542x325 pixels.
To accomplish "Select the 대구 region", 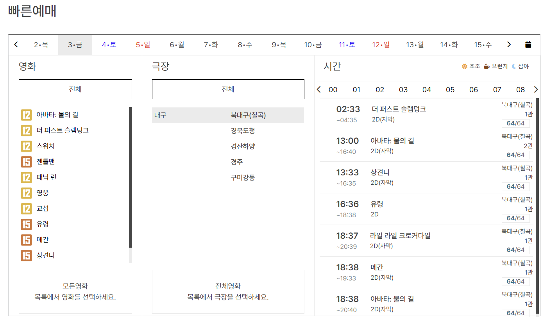I will (190, 115).
